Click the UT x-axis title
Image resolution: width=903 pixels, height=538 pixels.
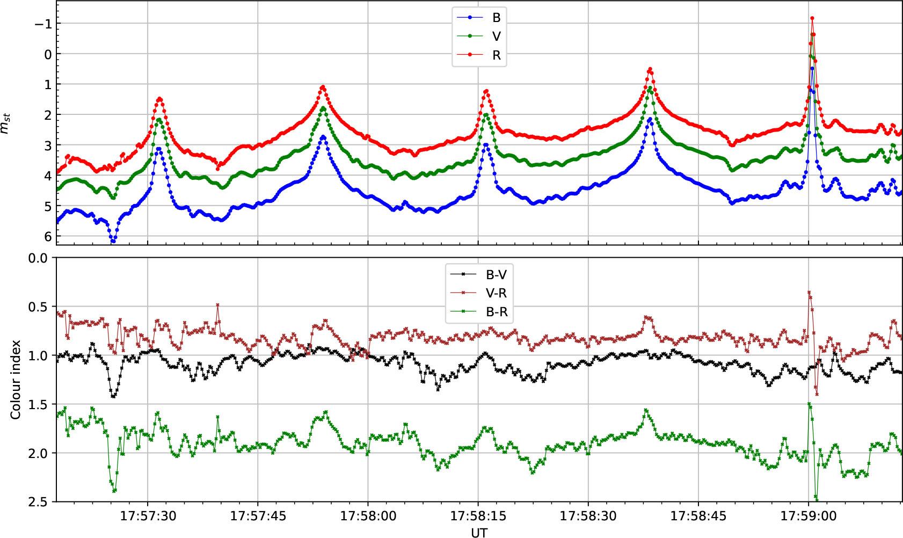pyautogui.click(x=479, y=532)
